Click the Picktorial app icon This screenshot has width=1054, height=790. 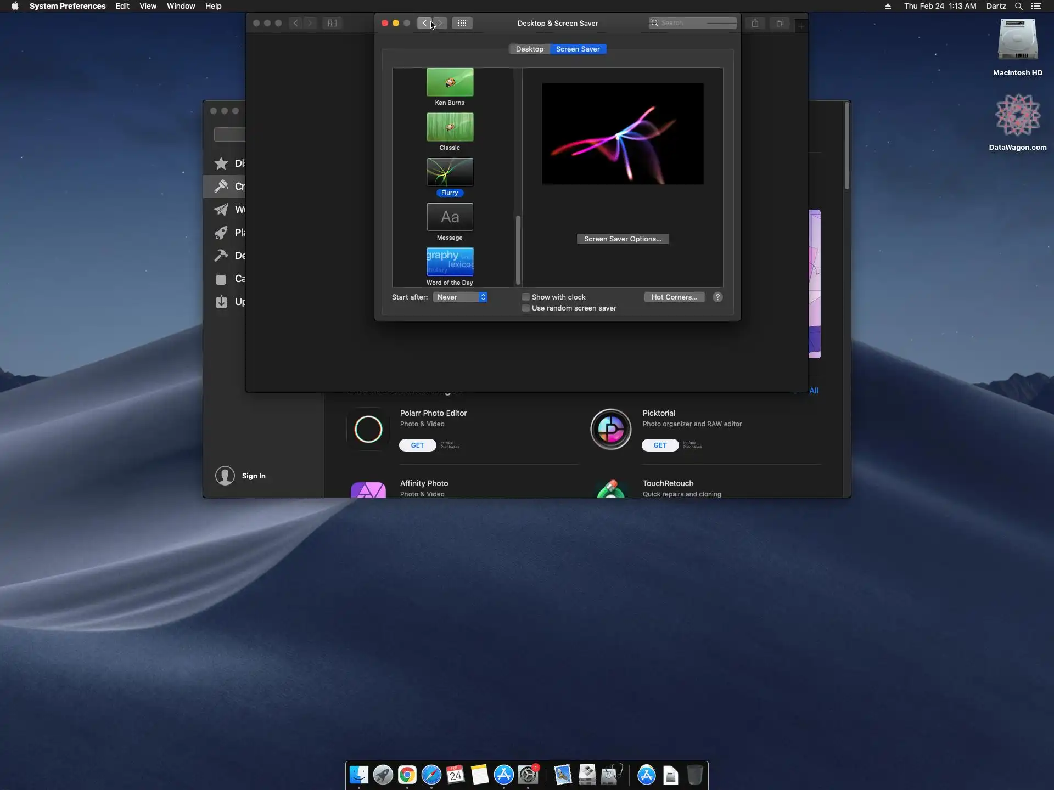tap(610, 429)
